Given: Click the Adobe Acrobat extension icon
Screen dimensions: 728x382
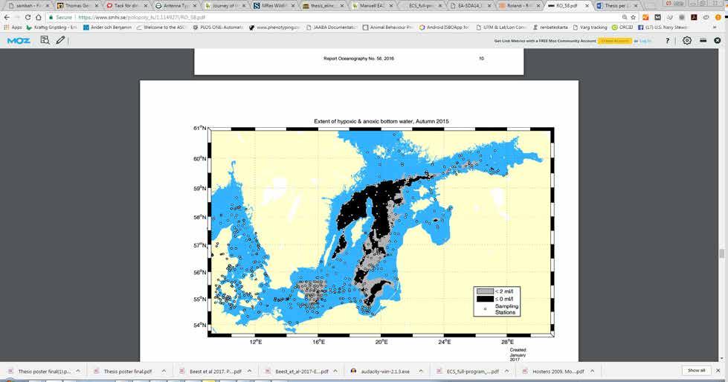Looking at the screenshot, I should [x=694, y=17].
